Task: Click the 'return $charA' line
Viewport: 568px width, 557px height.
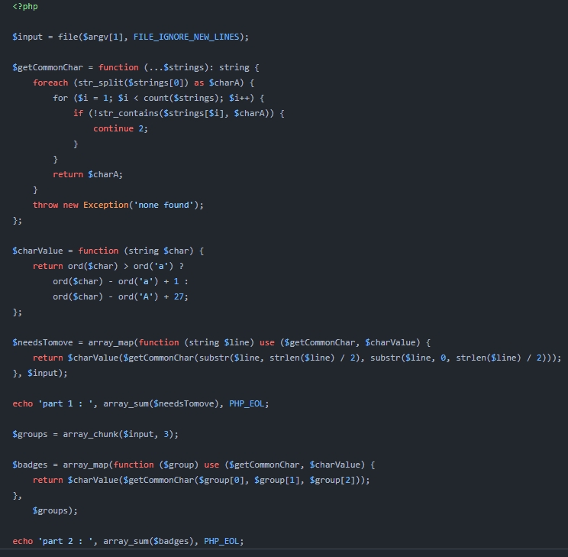Action: [88, 174]
